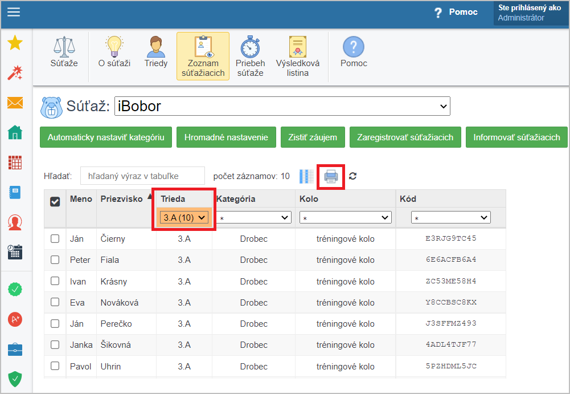The width and height of the screenshot is (570, 394).
Task: Open the magic wand sidebar icon
Action: (x=15, y=73)
